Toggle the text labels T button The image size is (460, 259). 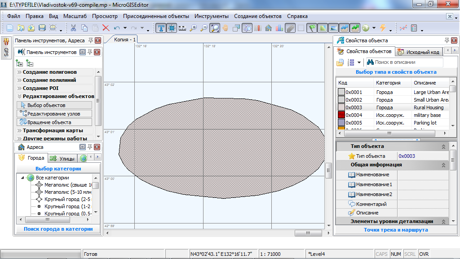coord(161,28)
